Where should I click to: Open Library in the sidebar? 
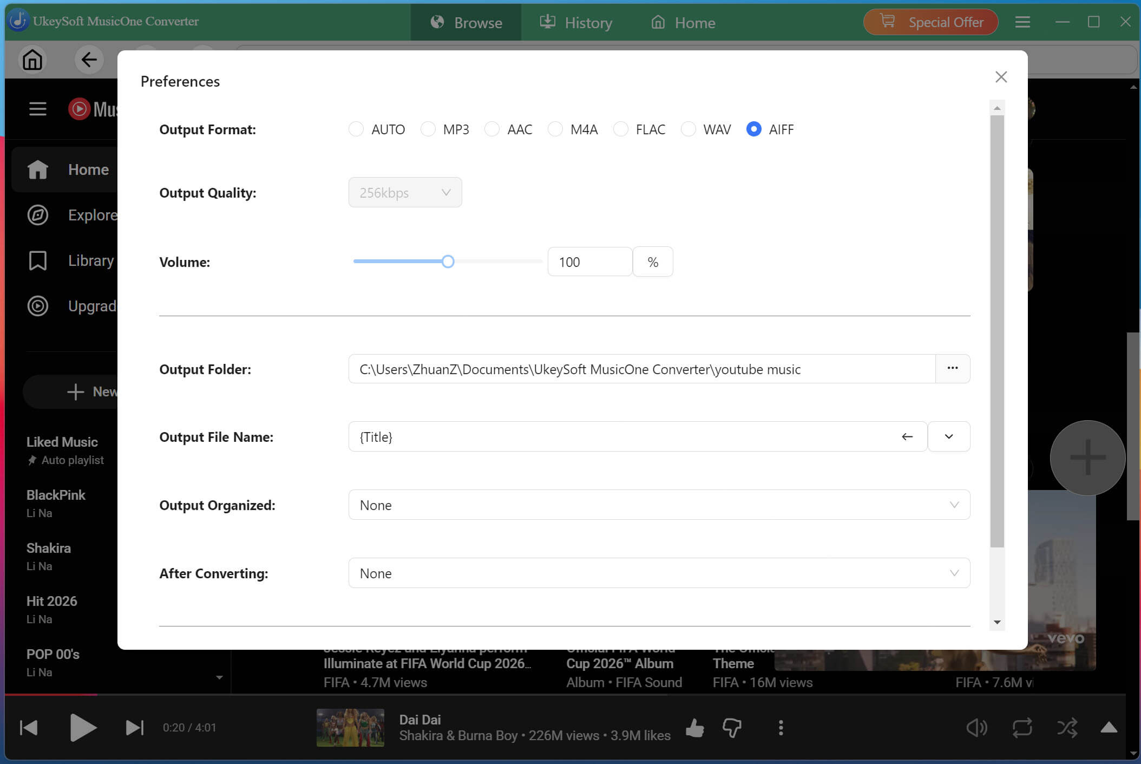72,260
